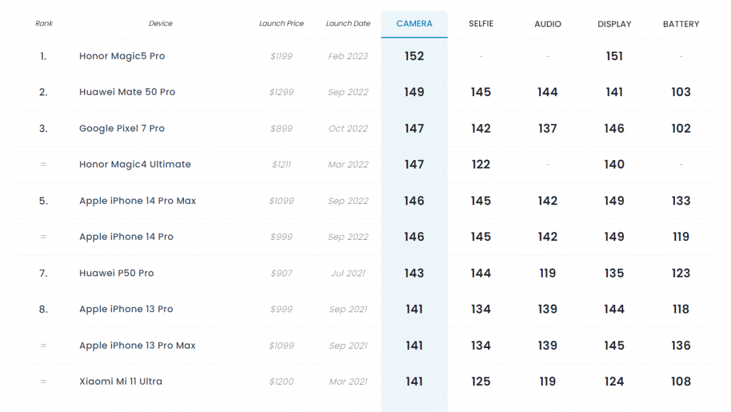The width and height of the screenshot is (731, 412).
Task: Open Apple iPhone 14 Pro Max link
Action: pyautogui.click(x=137, y=201)
